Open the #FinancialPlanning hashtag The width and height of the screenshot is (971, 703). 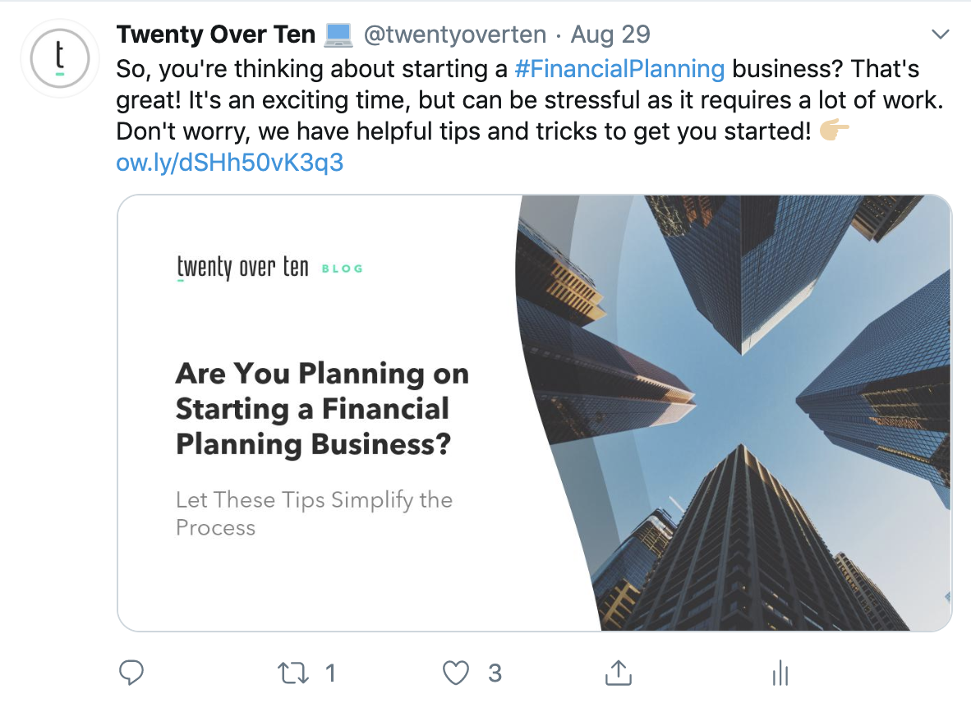(619, 69)
